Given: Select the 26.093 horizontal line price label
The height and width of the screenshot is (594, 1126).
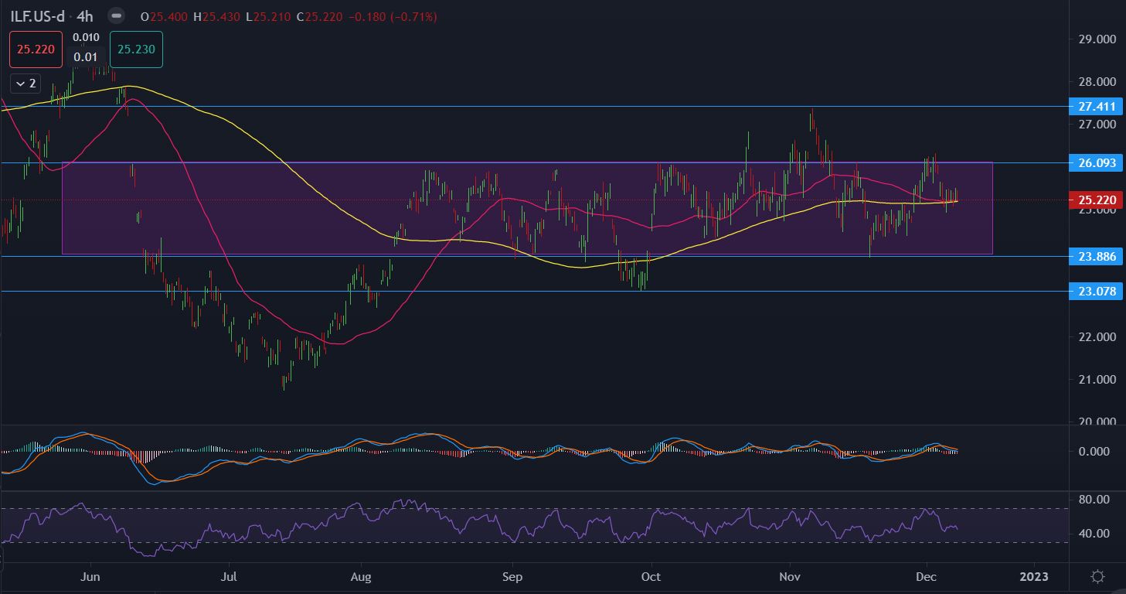Looking at the screenshot, I should tap(1095, 163).
